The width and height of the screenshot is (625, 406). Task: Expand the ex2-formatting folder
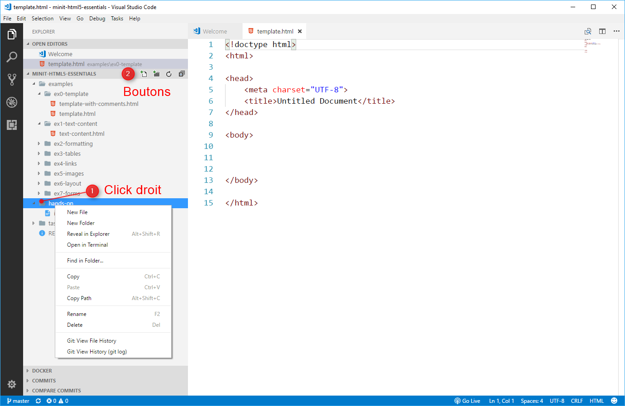[73, 143]
